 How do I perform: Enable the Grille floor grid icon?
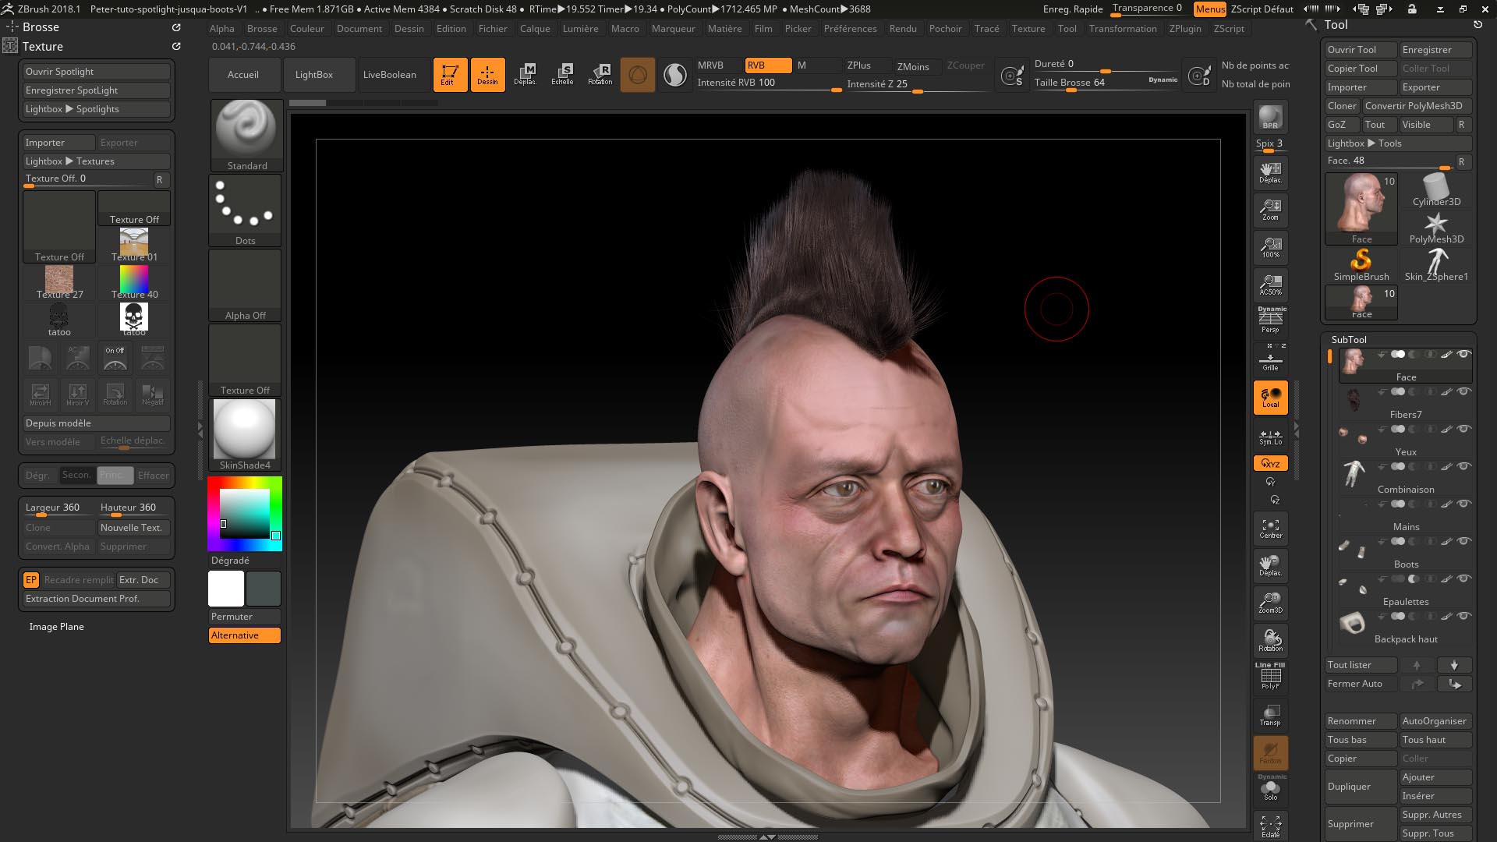point(1270,362)
